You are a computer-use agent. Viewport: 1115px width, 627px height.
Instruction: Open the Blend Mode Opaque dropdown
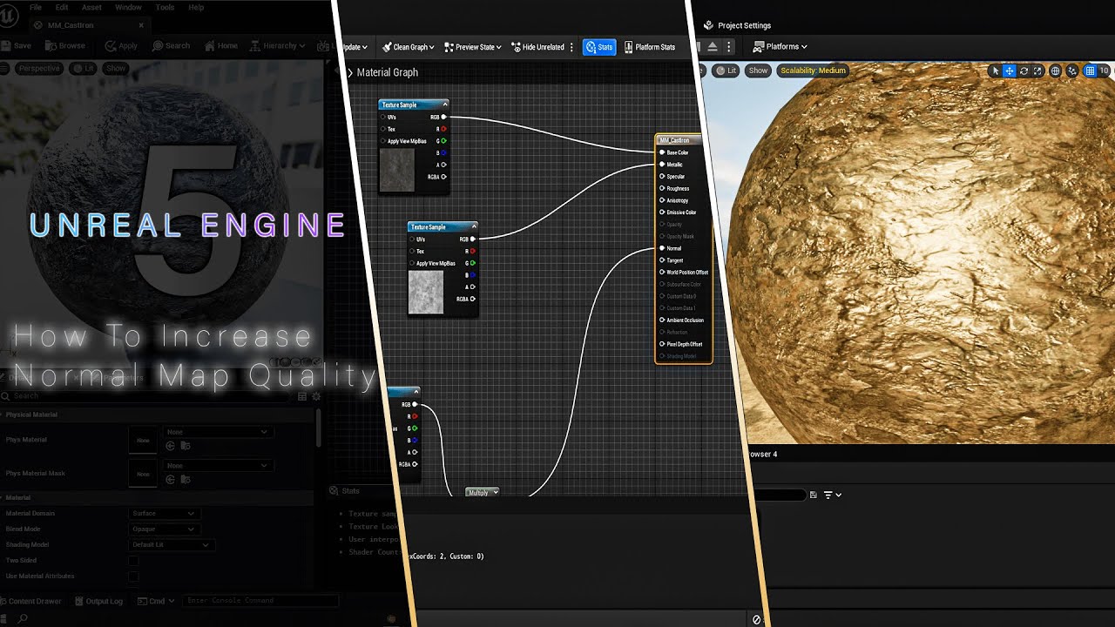pyautogui.click(x=163, y=529)
